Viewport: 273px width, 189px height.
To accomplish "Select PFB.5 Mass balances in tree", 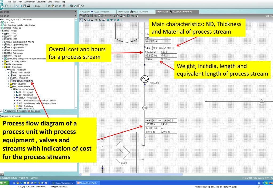I will (15, 50).
